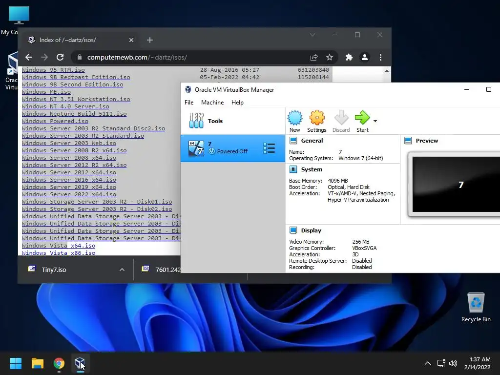The width and height of the screenshot is (500, 375).
Task: Open the Tiny7.iso download item
Action: (x=54, y=270)
